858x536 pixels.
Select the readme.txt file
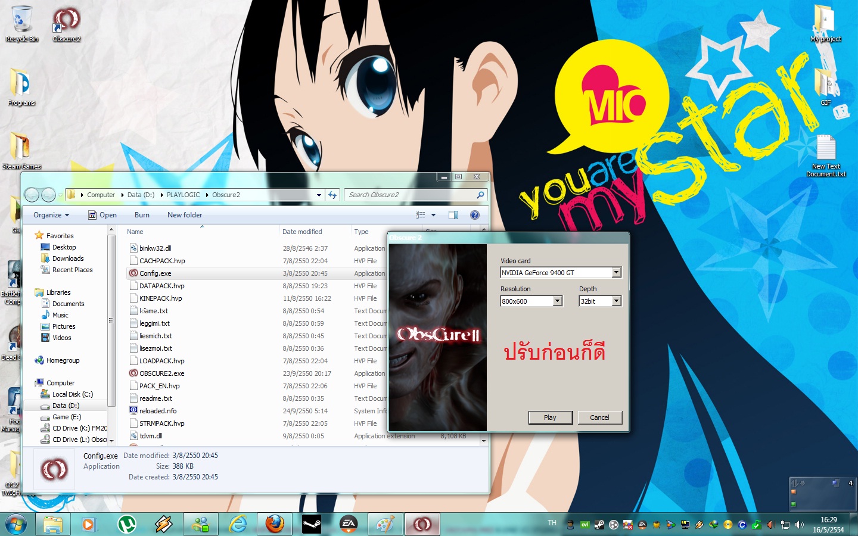[156, 398]
